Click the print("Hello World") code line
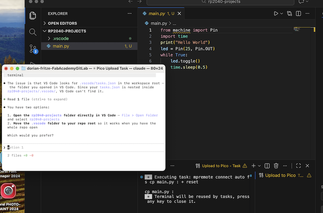Image resolution: width=323 pixels, height=213 pixels. click(x=185, y=42)
